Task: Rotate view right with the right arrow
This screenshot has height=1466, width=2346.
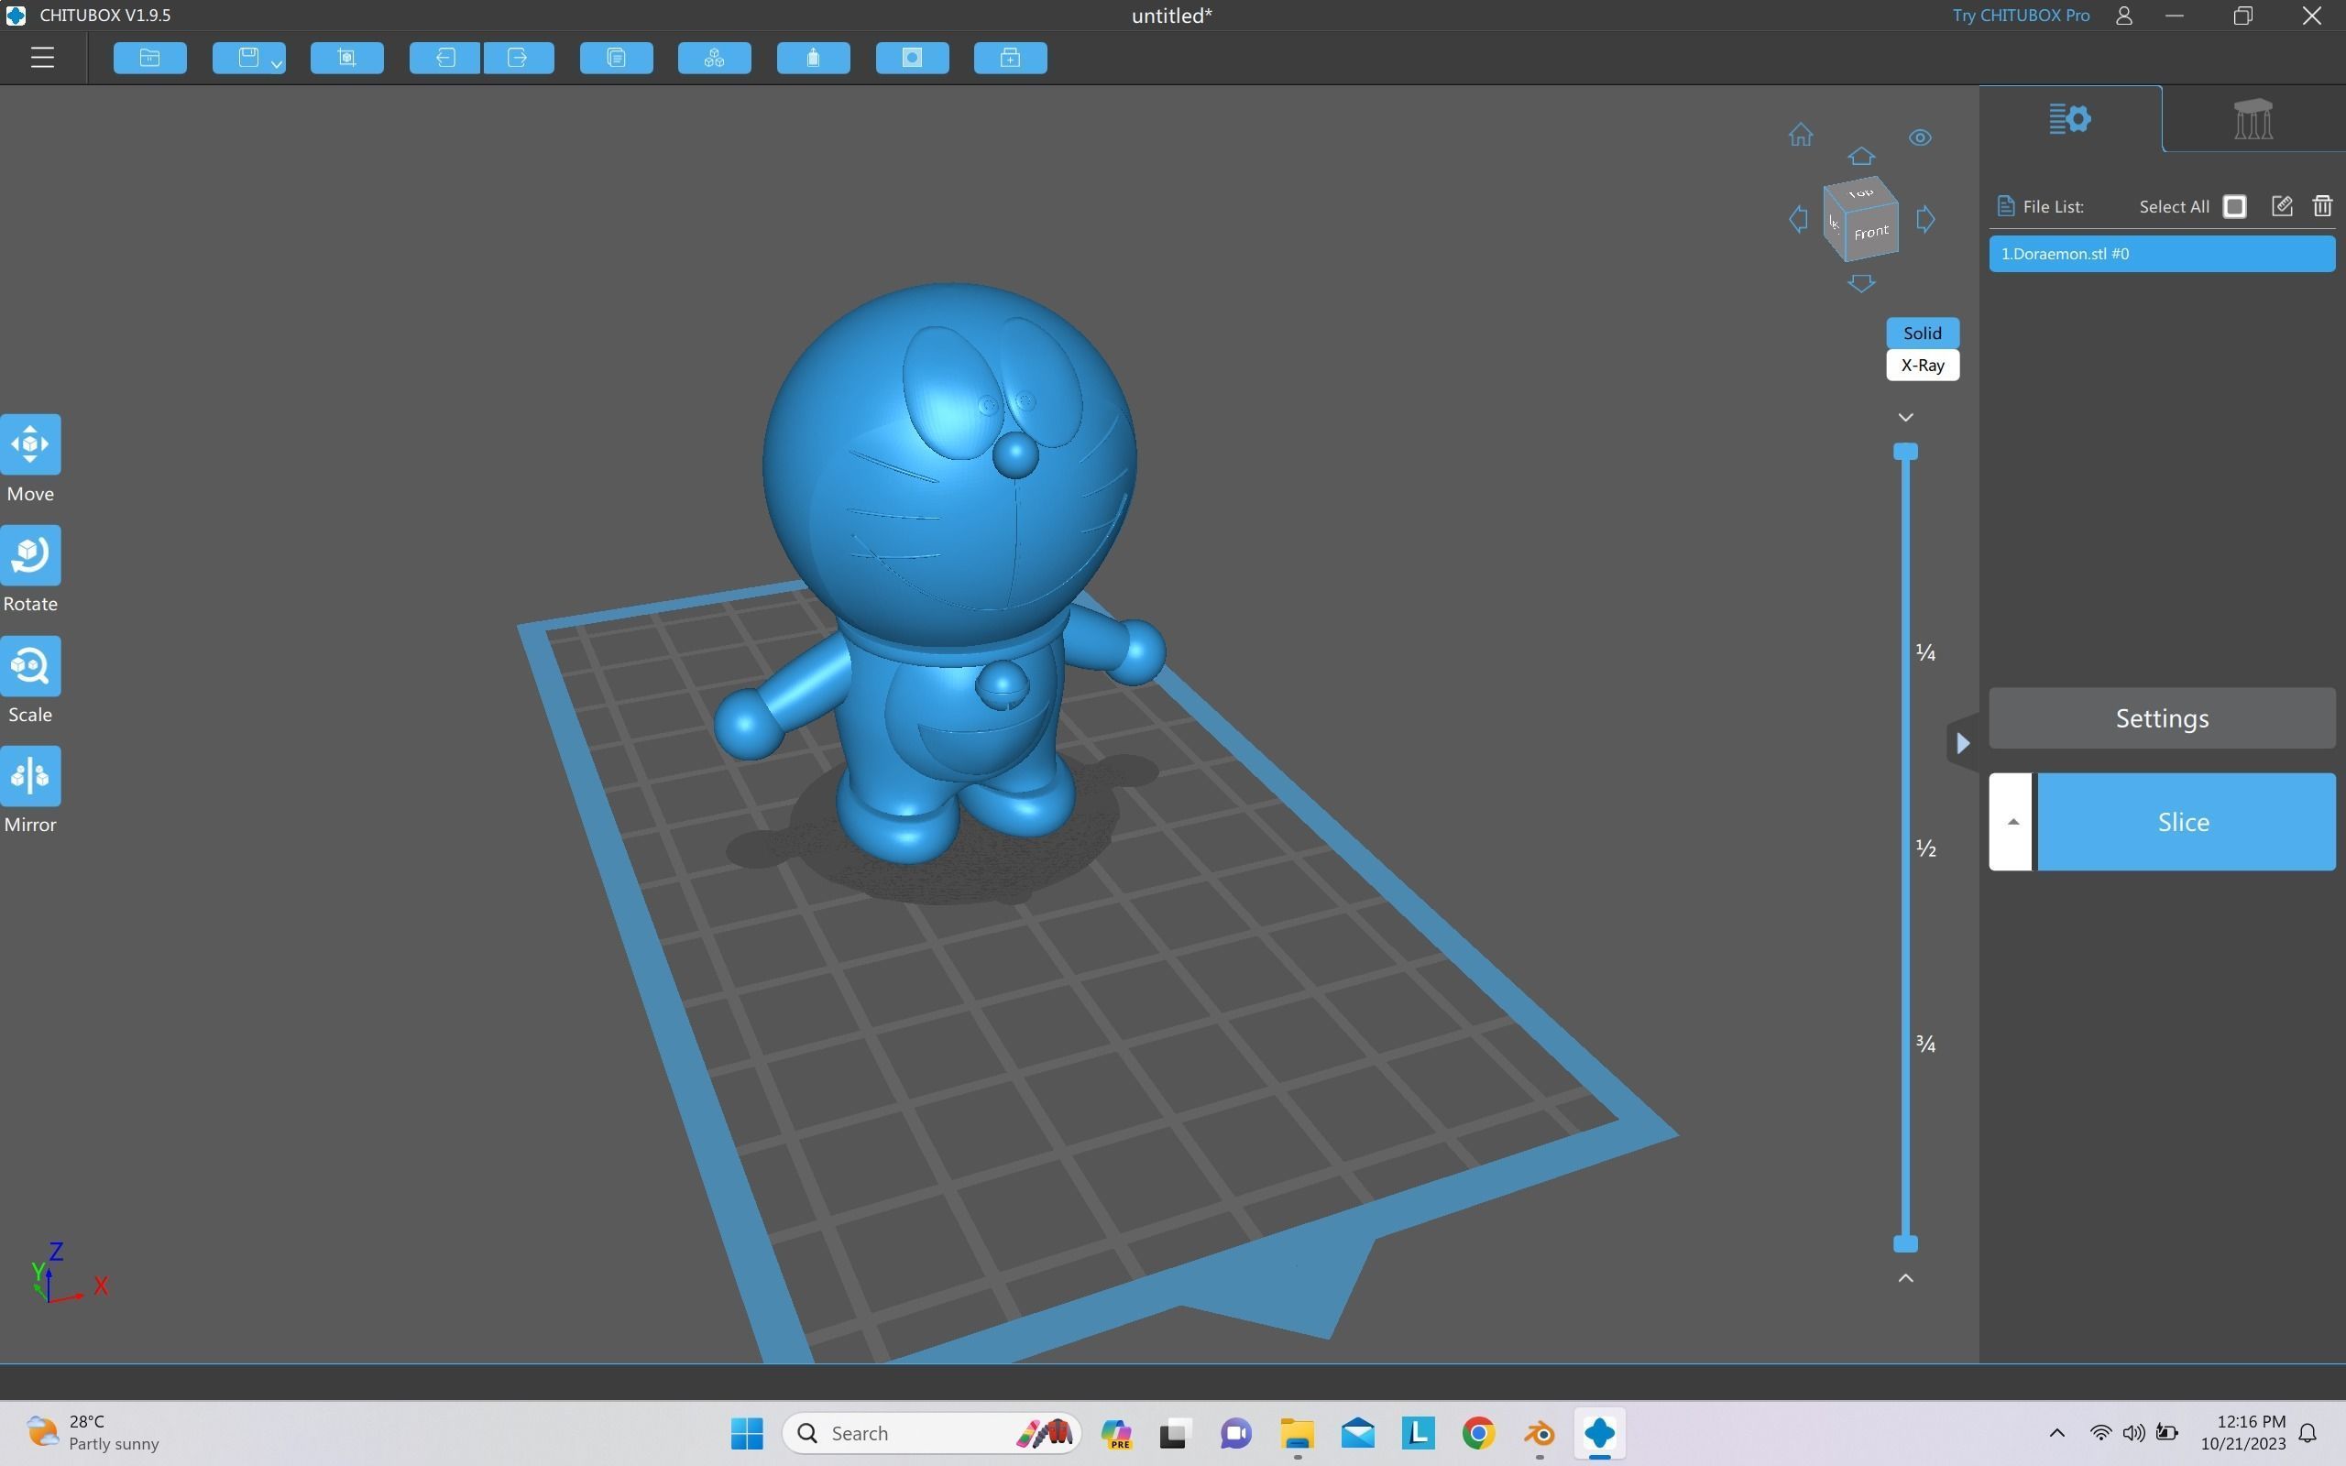Action: pos(1925,219)
